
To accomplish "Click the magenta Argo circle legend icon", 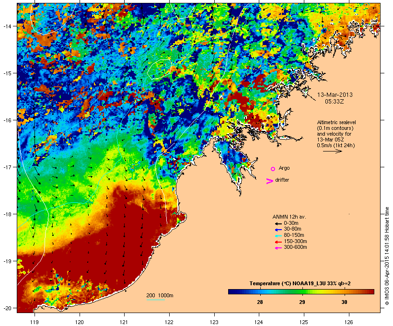I will pyautogui.click(x=273, y=169).
